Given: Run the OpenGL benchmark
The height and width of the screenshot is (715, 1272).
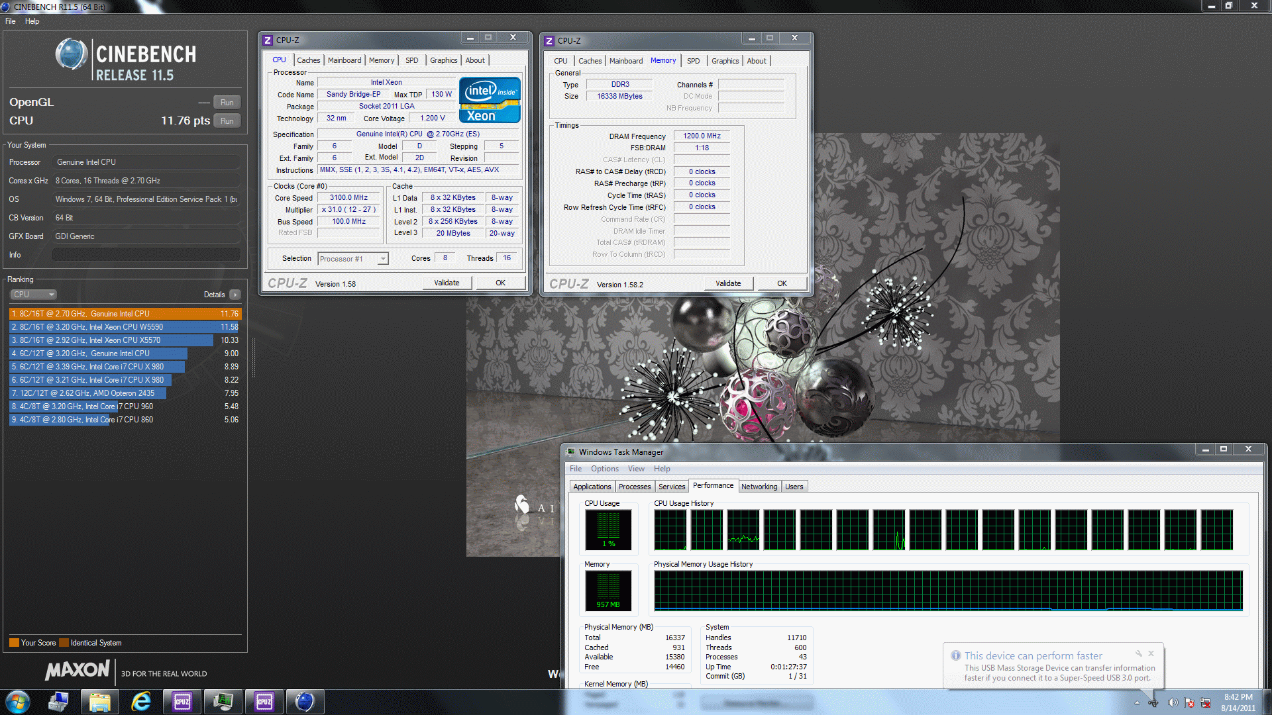Looking at the screenshot, I should tap(227, 103).
